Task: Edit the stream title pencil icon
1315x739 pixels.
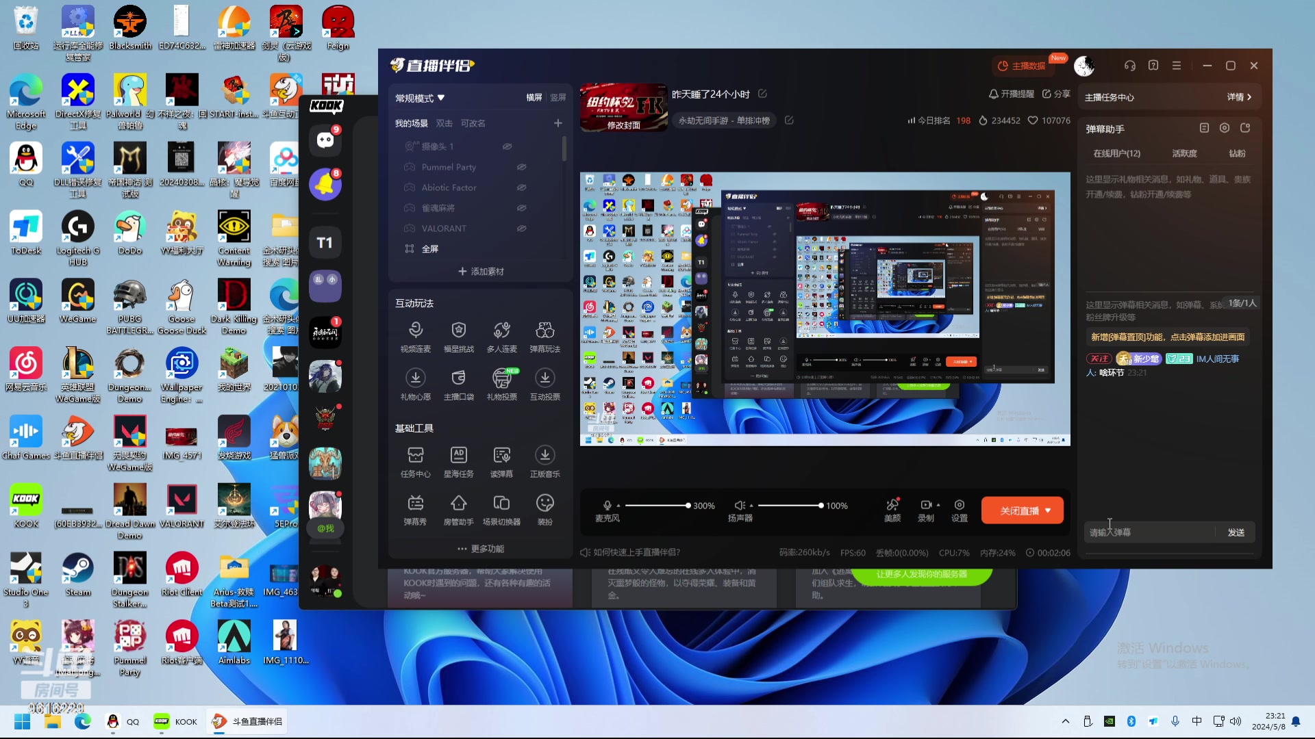Action: tap(763, 94)
